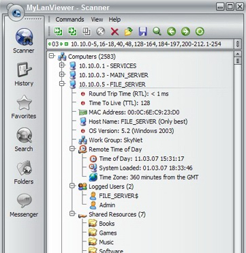Select System Loaded: 01.03.07 18:33:46
The height and width of the screenshot is (253, 246).
pos(146,168)
